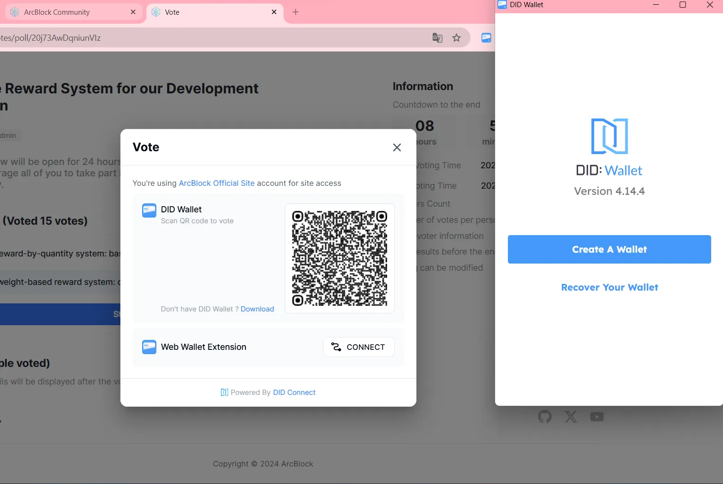723x484 pixels.
Task: Close the ArcBlock Community tab
Action: click(133, 12)
